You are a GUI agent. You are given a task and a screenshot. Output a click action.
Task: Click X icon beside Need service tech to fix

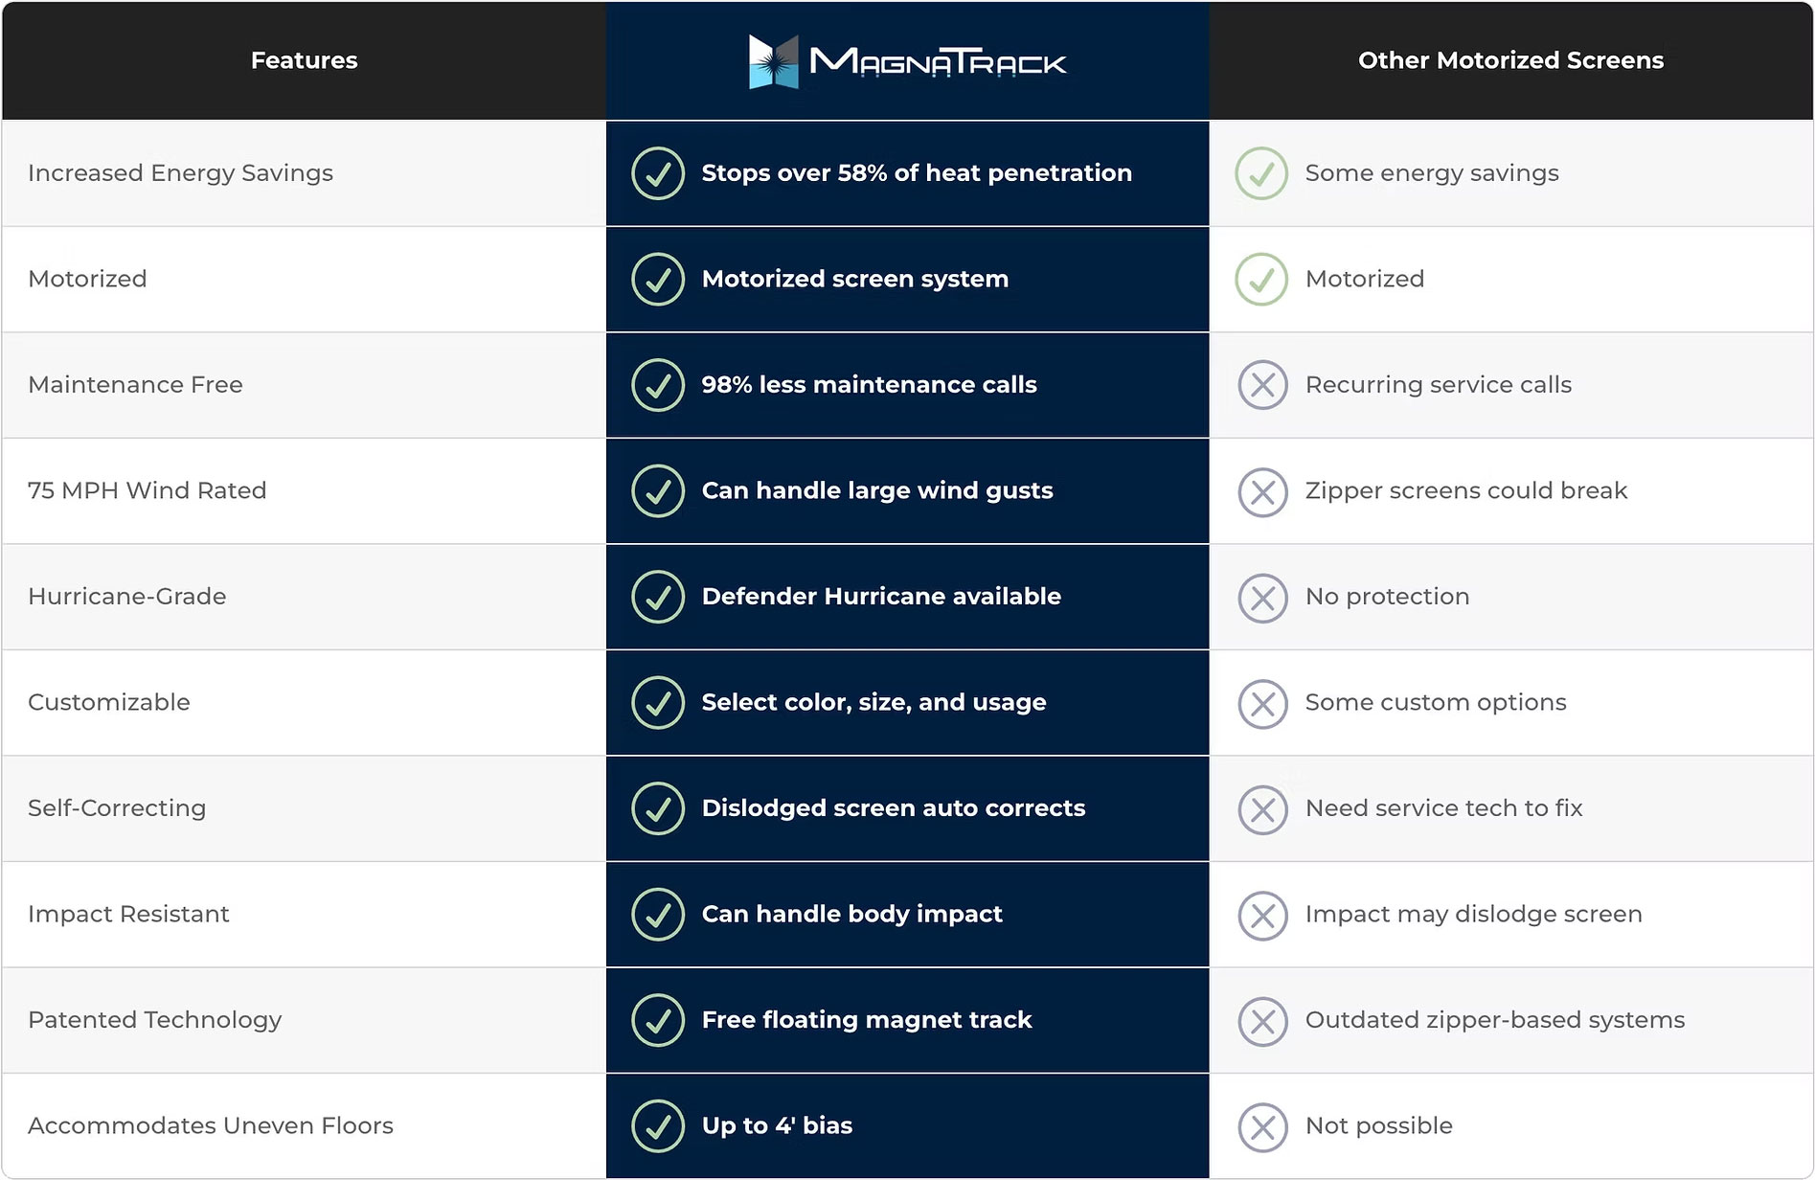[x=1262, y=809]
